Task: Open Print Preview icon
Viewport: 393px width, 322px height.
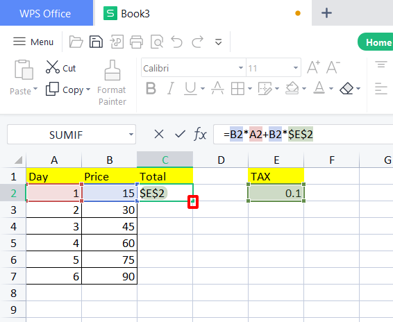Action: (157, 42)
